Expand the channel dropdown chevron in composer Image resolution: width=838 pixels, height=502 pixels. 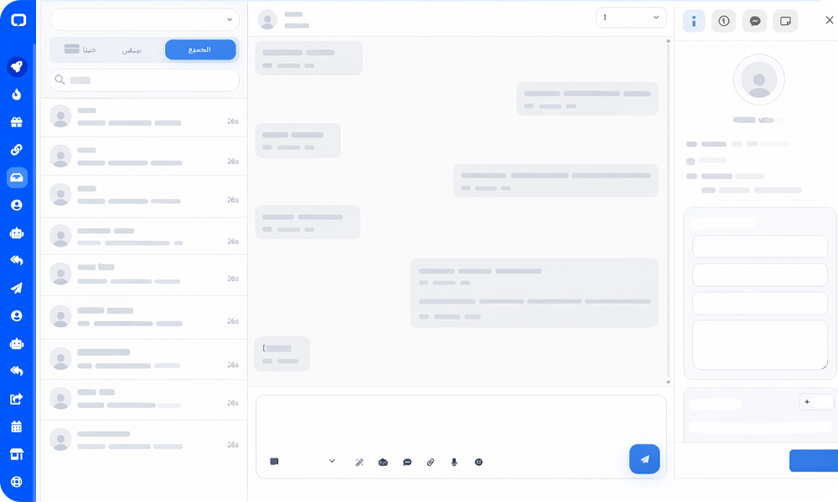tap(332, 461)
